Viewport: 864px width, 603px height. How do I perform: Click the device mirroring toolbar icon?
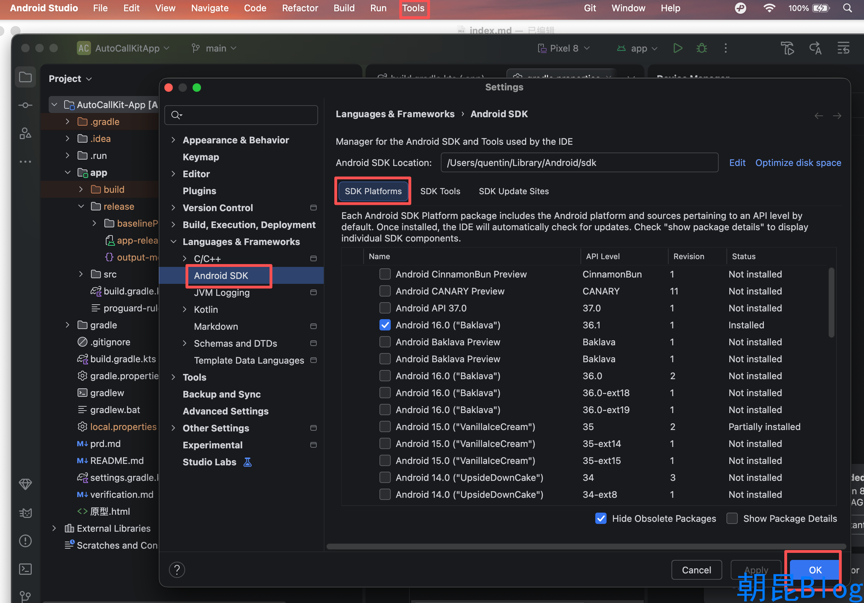(787, 48)
